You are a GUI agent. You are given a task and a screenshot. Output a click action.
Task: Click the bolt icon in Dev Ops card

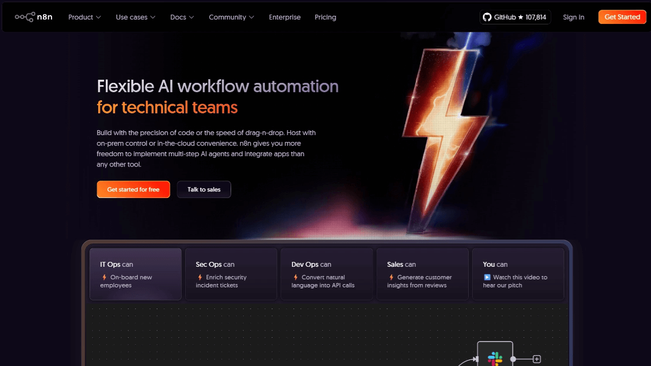click(x=296, y=277)
